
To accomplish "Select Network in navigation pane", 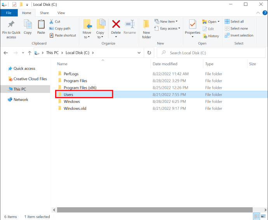I will [x=18, y=100].
